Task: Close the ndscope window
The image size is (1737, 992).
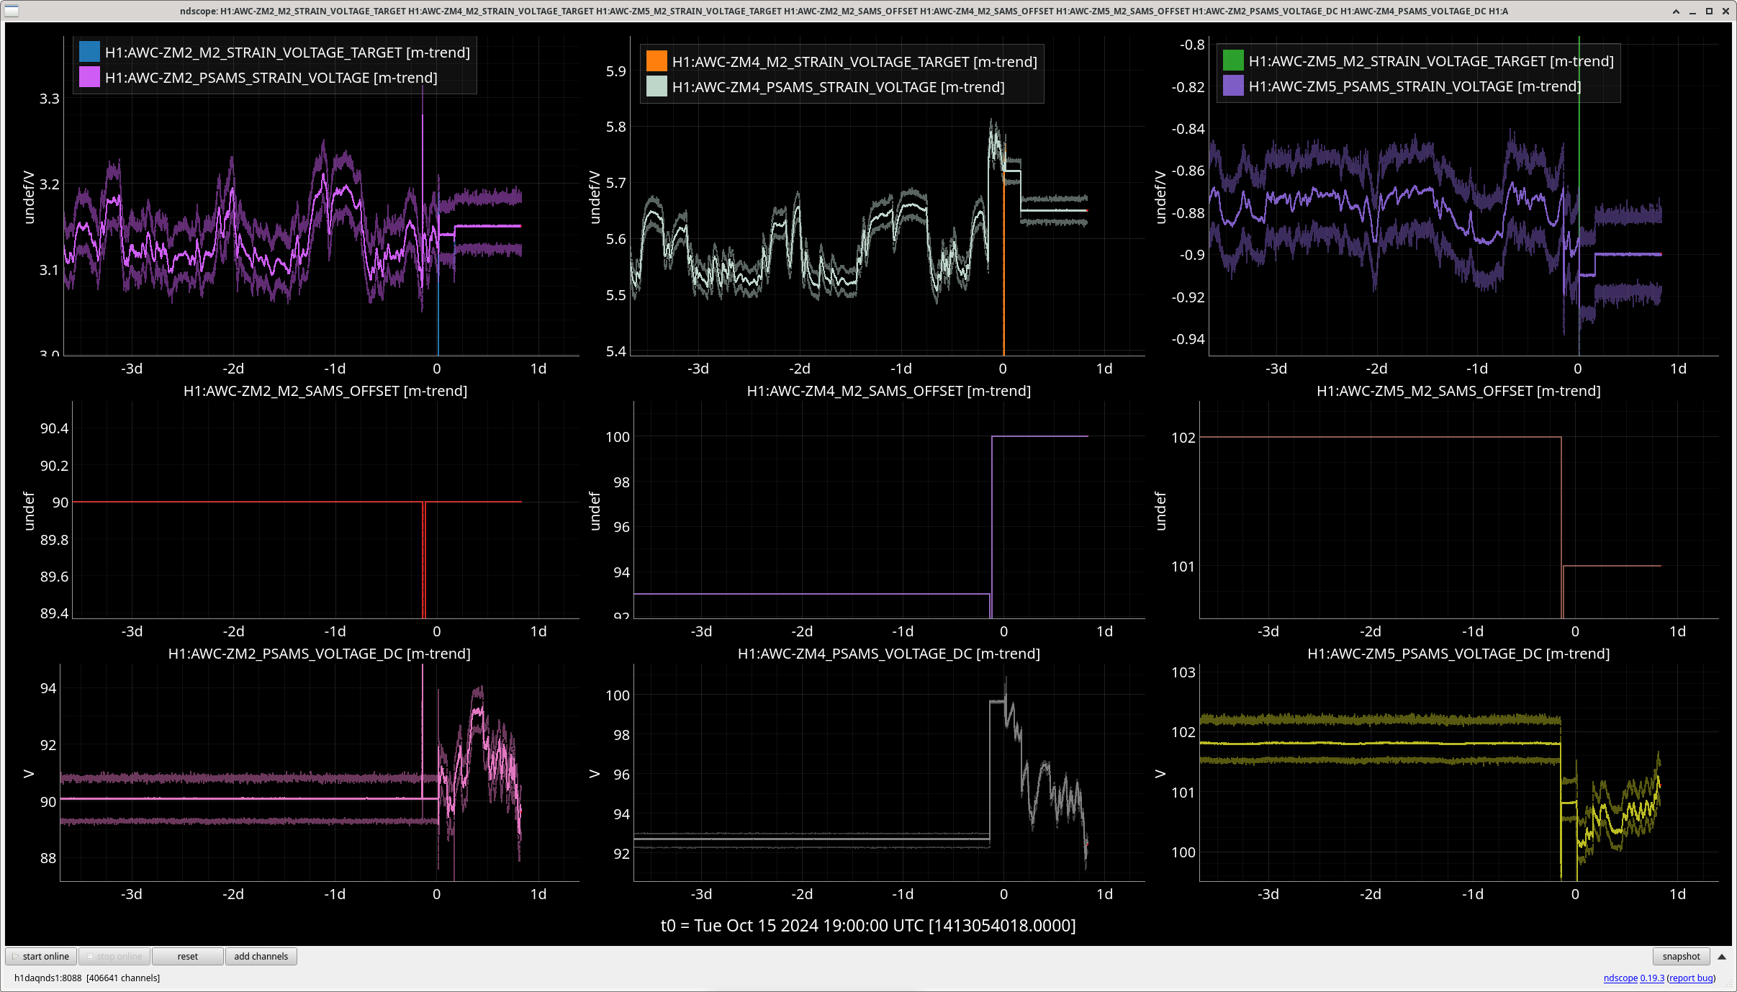Action: coord(1725,11)
